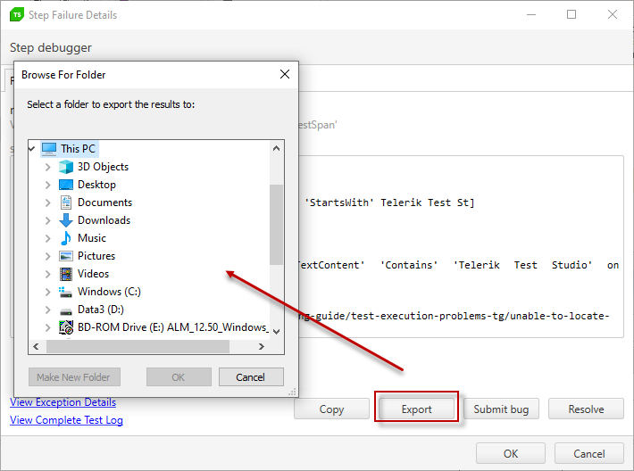Click the Documents page icon
The height and width of the screenshot is (471, 634).
point(66,202)
